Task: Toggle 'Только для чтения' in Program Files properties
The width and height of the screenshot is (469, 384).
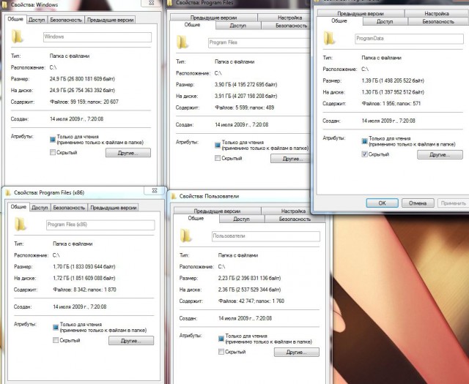Action: [x=218, y=146]
